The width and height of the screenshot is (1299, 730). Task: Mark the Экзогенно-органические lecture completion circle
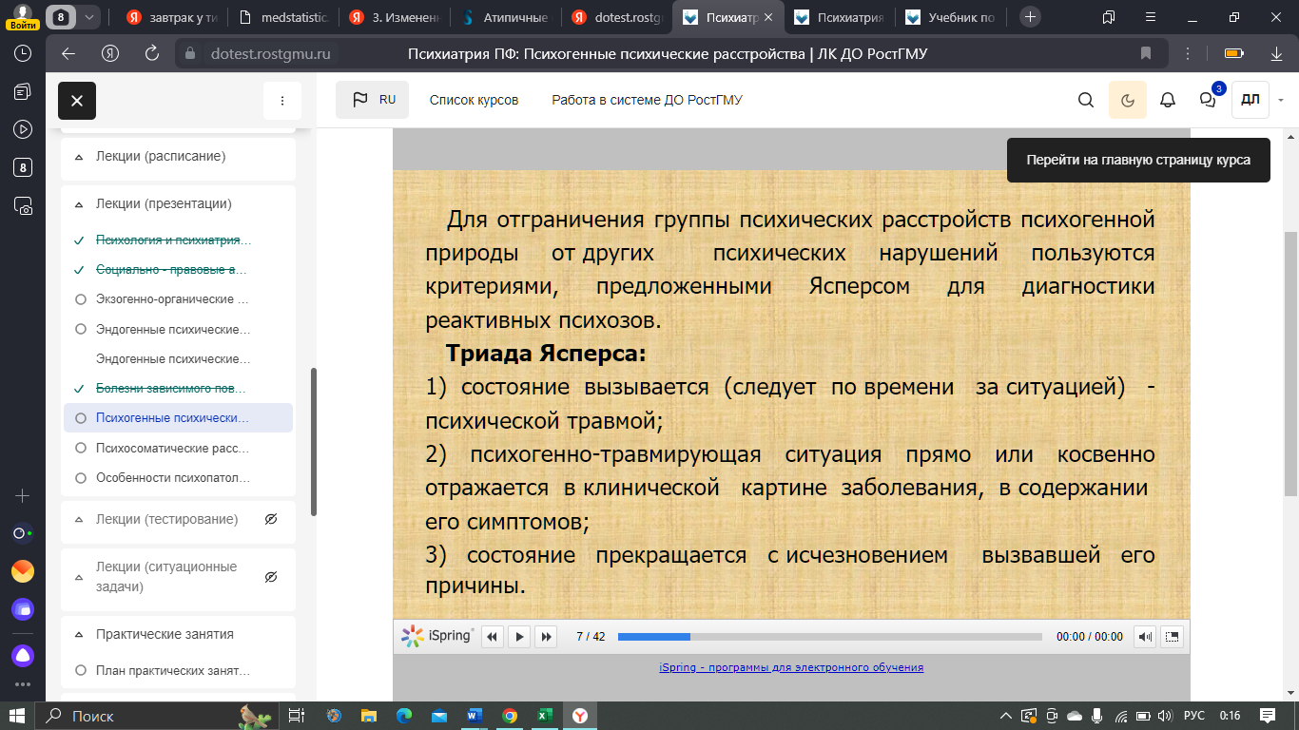click(80, 299)
